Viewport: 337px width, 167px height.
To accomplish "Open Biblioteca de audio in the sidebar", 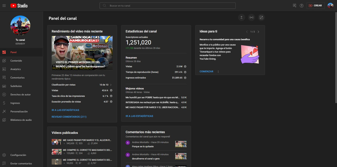I will click(x=21, y=120).
